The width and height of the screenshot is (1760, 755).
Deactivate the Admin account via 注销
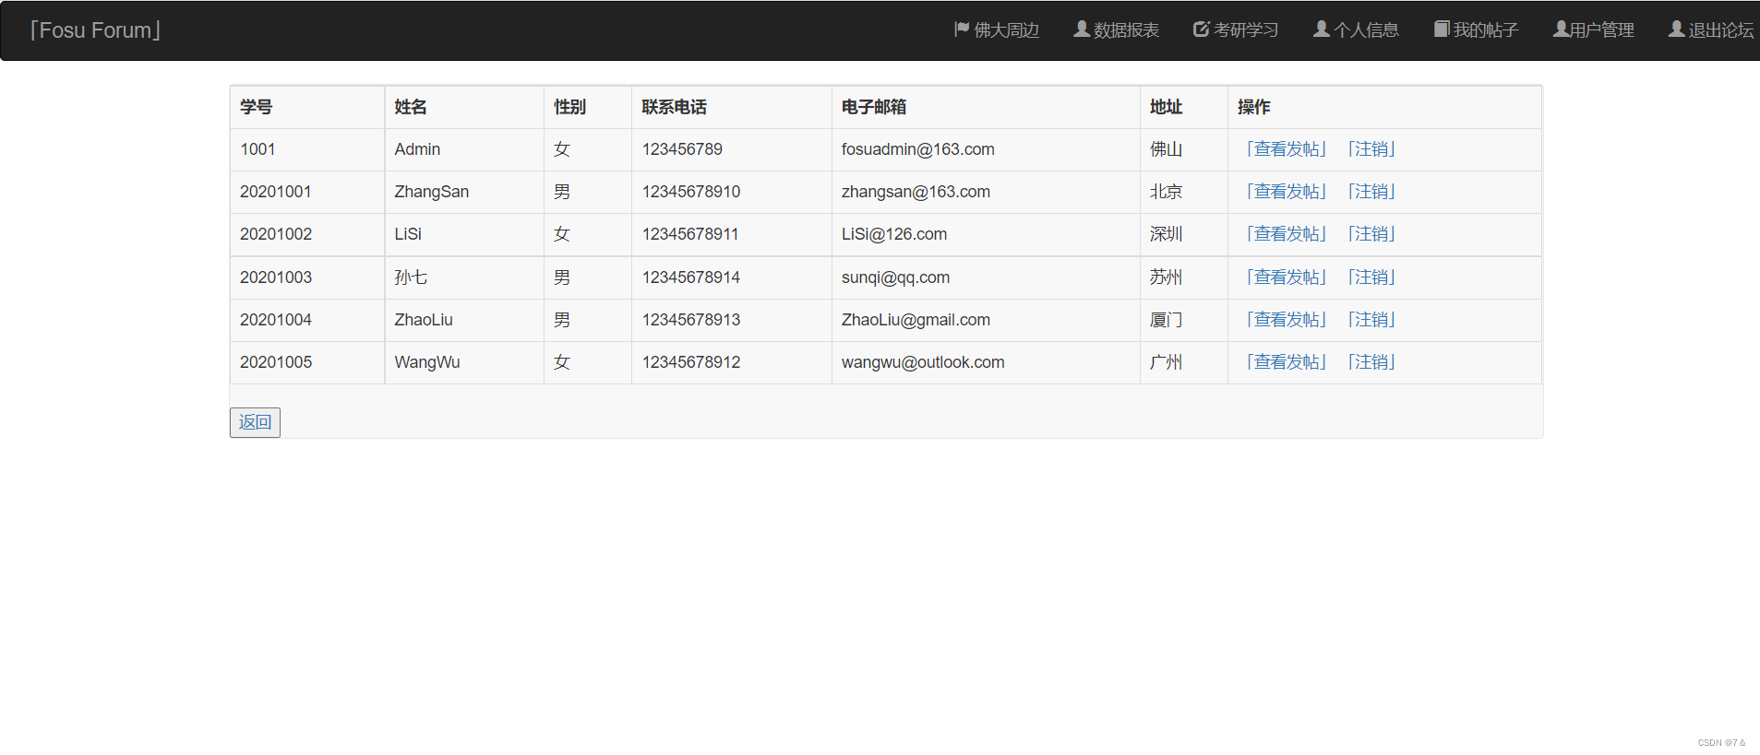pos(1371,149)
